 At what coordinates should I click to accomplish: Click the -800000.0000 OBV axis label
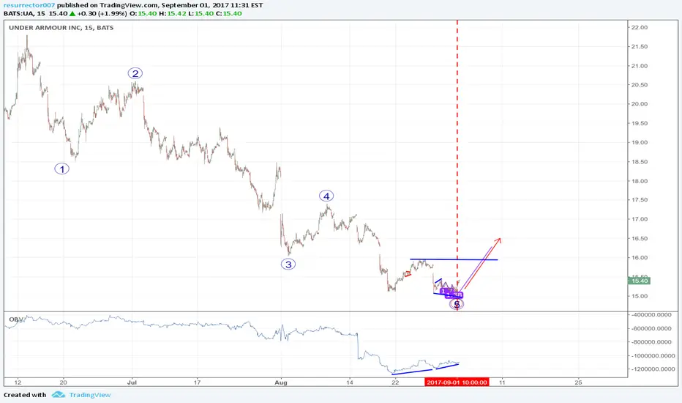click(x=651, y=342)
